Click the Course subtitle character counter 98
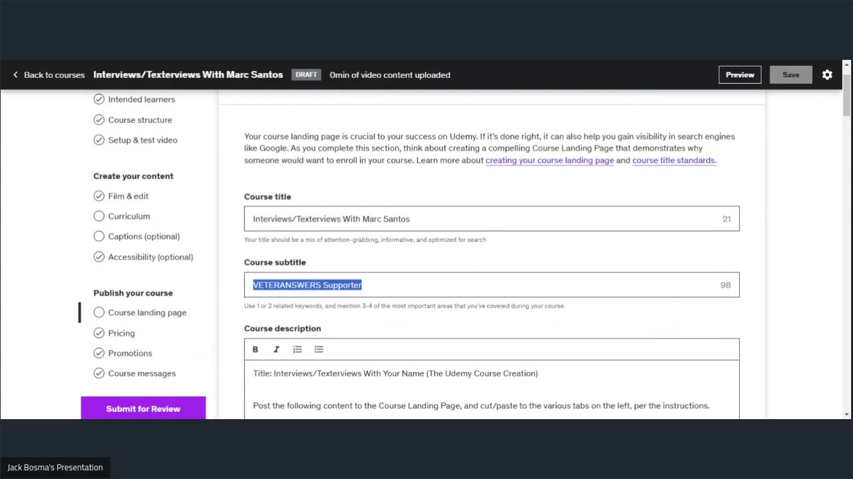This screenshot has height=479, width=853. pyautogui.click(x=725, y=285)
